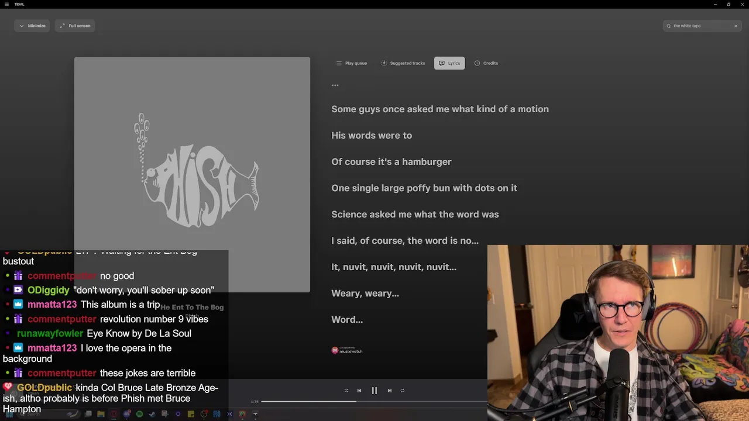Screen dimensions: 749x421
Task: Open the TIDAL hamburger menu
Action: [6, 4]
